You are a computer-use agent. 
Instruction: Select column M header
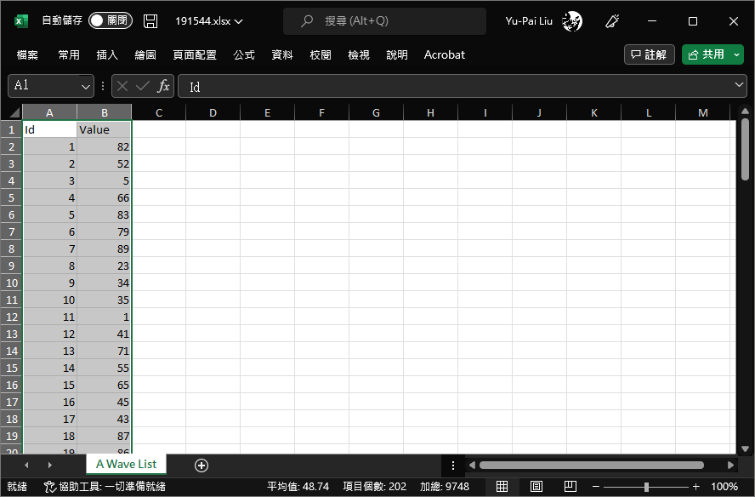[703, 112]
